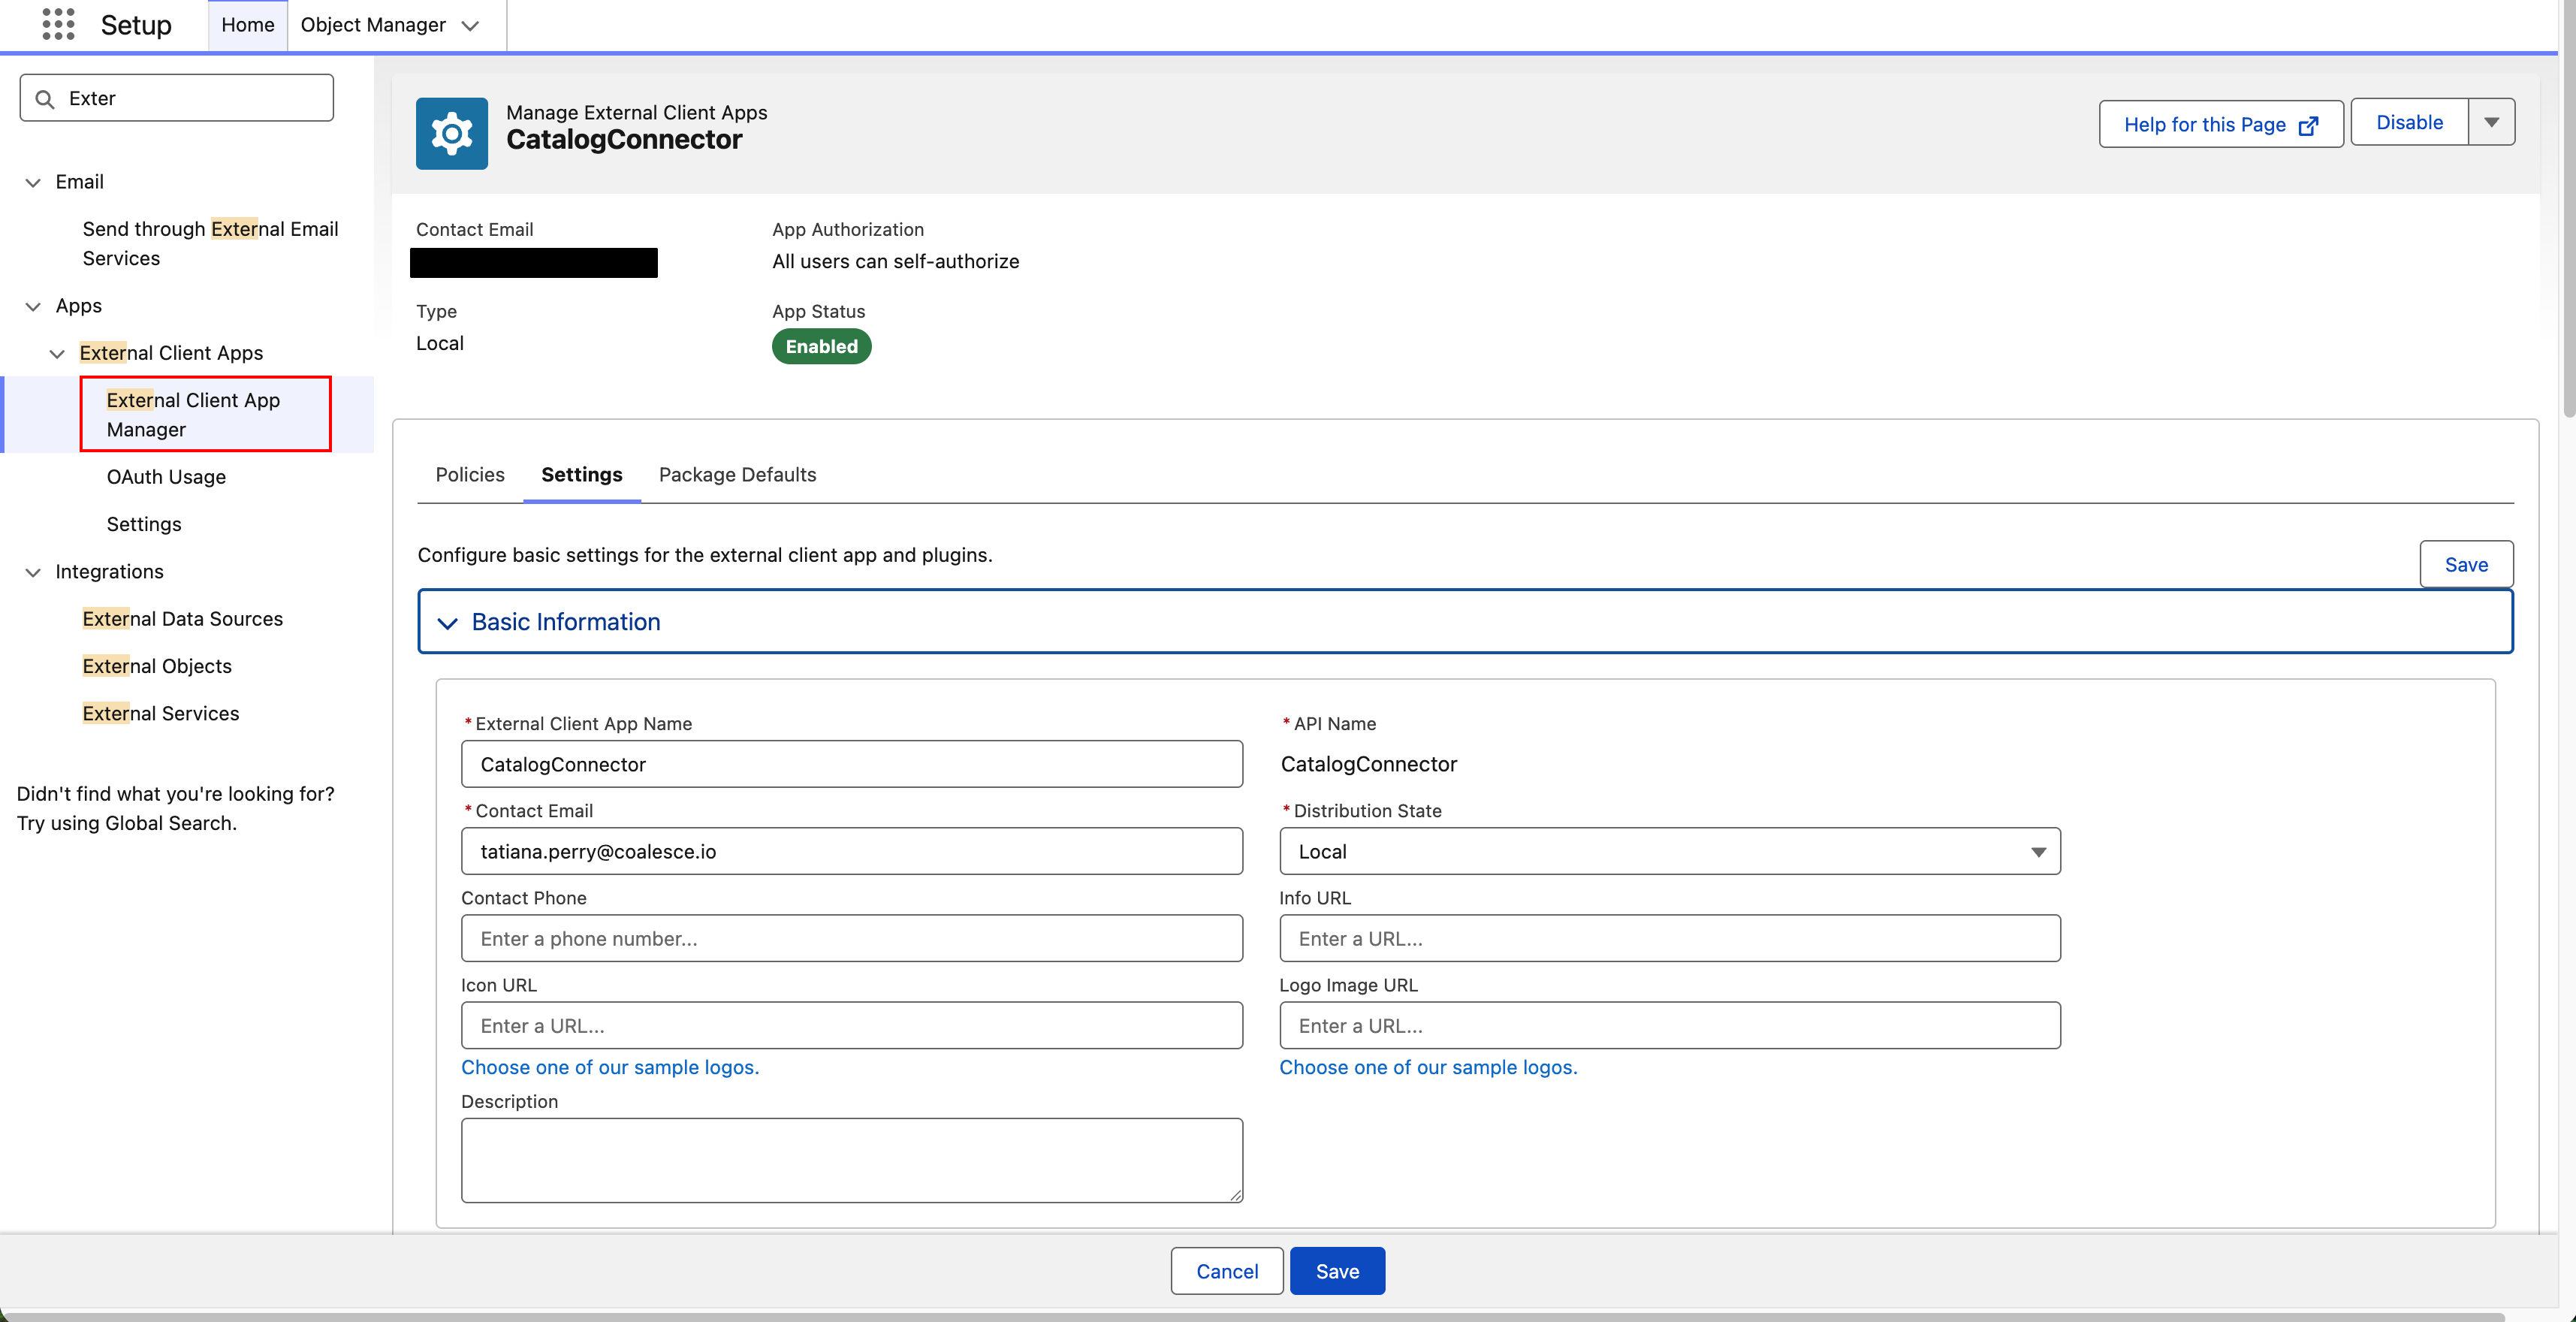Collapse the Apps section in sidebar
Image resolution: width=2576 pixels, height=1322 pixels.
pos(32,306)
